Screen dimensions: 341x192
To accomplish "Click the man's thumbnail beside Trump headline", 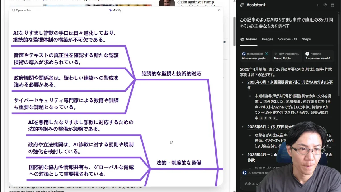I will [167, 3].
